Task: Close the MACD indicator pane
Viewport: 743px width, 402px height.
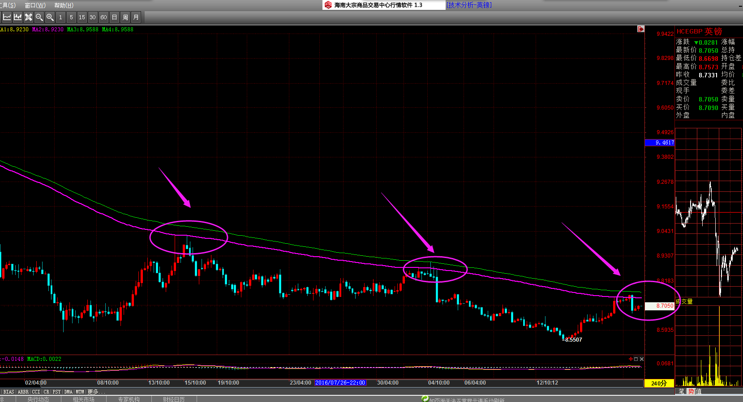Action: (x=642, y=359)
